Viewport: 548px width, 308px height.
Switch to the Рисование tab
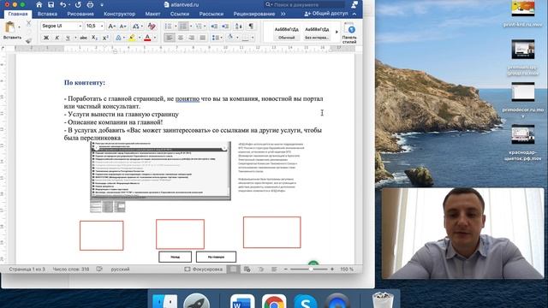click(80, 14)
